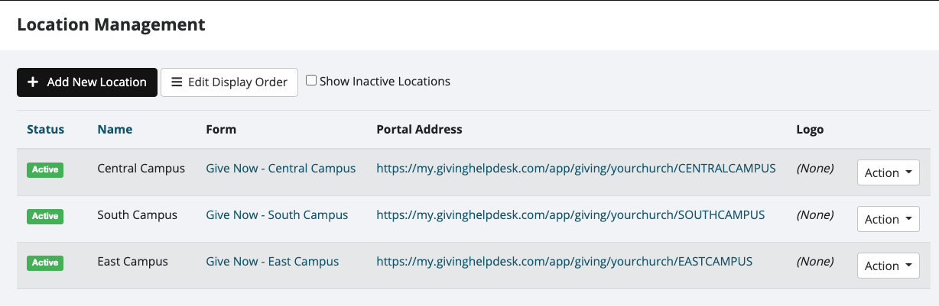
Task: Expand Action dropdown for South Campus
Action: (887, 220)
